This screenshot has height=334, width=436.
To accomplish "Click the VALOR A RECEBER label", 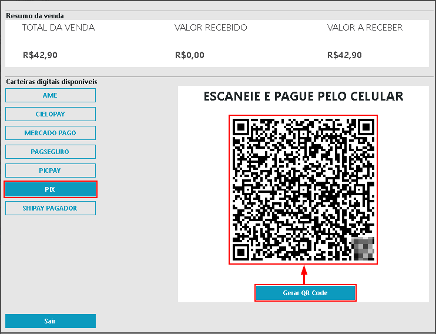I will [365, 27].
